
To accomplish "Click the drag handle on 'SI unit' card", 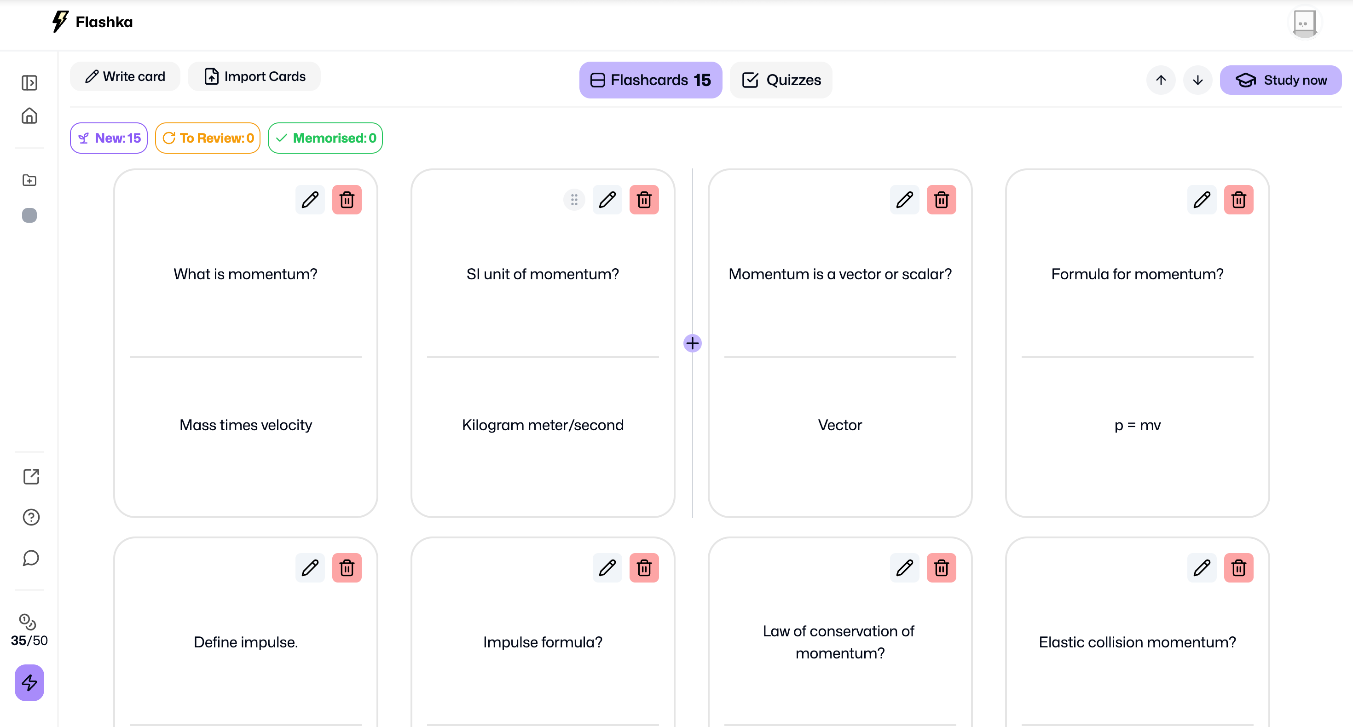I will coord(574,200).
